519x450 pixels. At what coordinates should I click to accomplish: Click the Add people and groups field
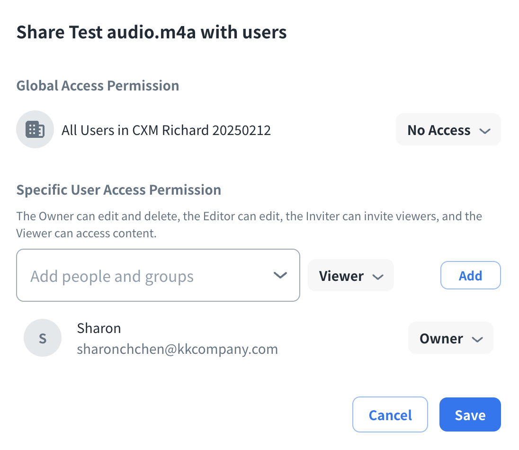pyautogui.click(x=142, y=276)
